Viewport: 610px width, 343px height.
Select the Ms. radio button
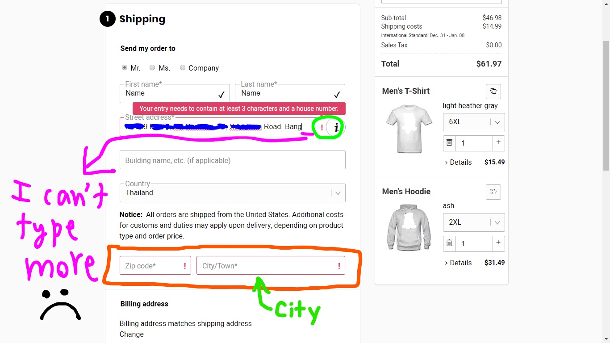coord(152,68)
